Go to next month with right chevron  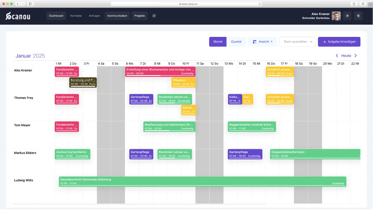click(x=356, y=56)
